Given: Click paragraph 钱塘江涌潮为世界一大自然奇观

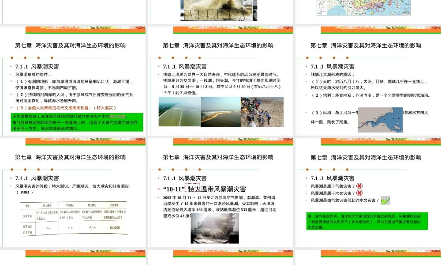Looking at the screenshot, I should [222, 83].
